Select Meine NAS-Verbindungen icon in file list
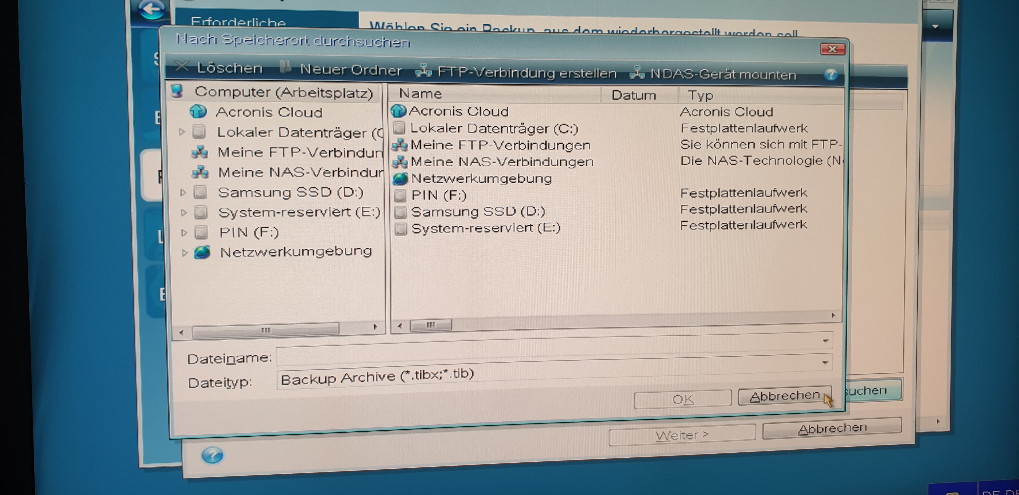 400,162
